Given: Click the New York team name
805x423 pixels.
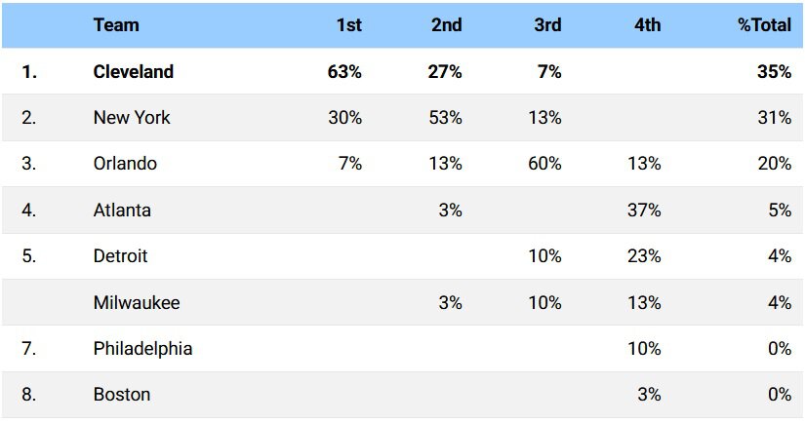Looking at the screenshot, I should coord(132,117).
